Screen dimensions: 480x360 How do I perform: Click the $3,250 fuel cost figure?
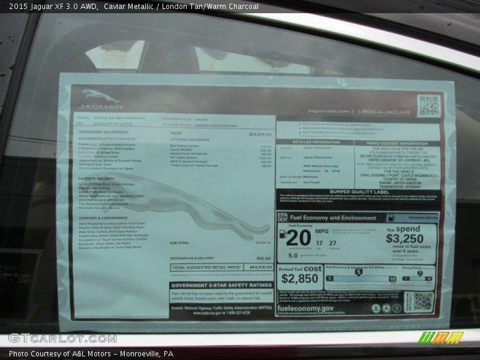click(404, 238)
